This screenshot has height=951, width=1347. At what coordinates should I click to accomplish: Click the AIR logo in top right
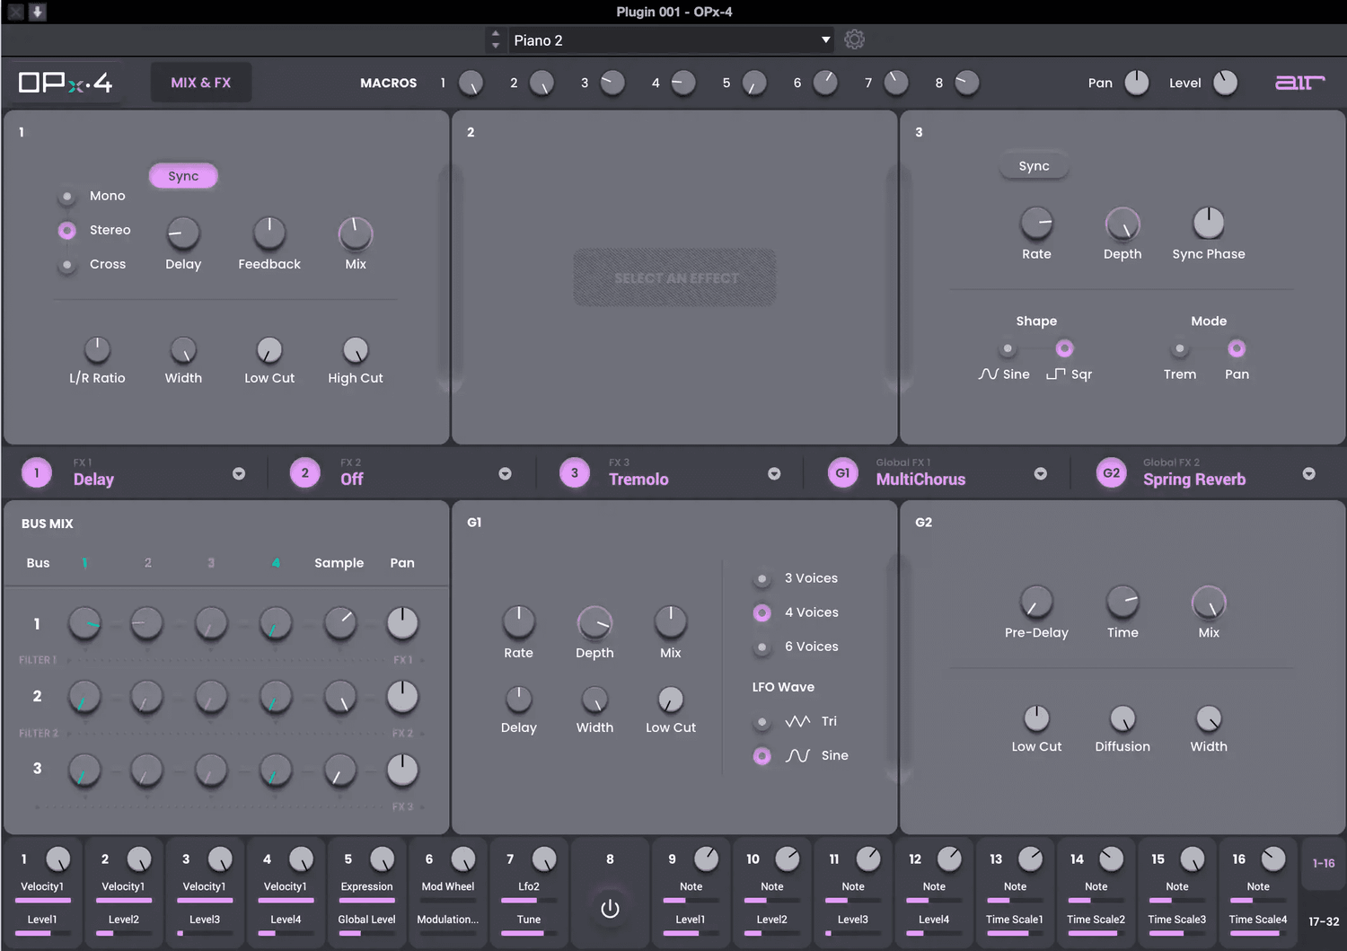click(1299, 83)
